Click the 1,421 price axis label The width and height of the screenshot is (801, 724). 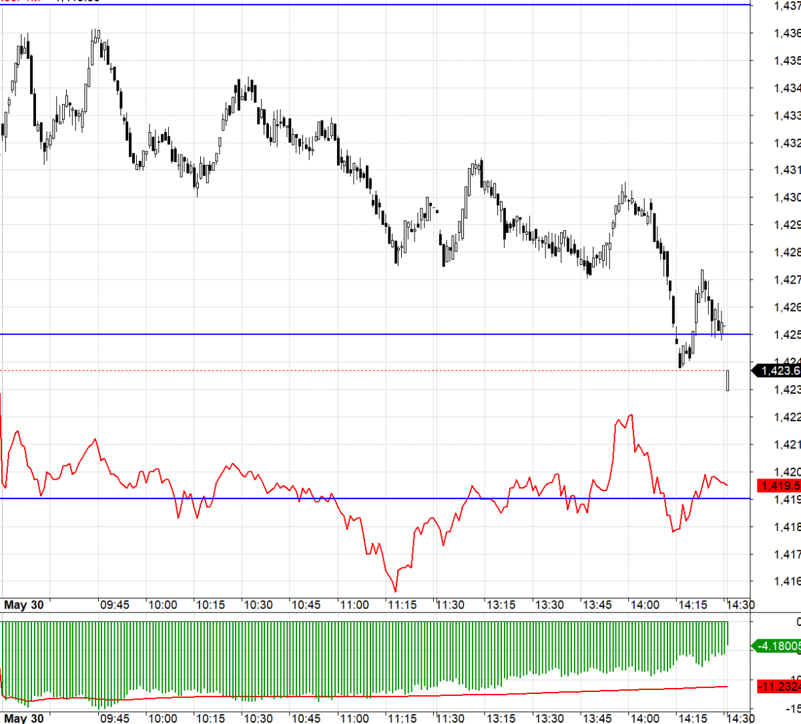(x=787, y=444)
